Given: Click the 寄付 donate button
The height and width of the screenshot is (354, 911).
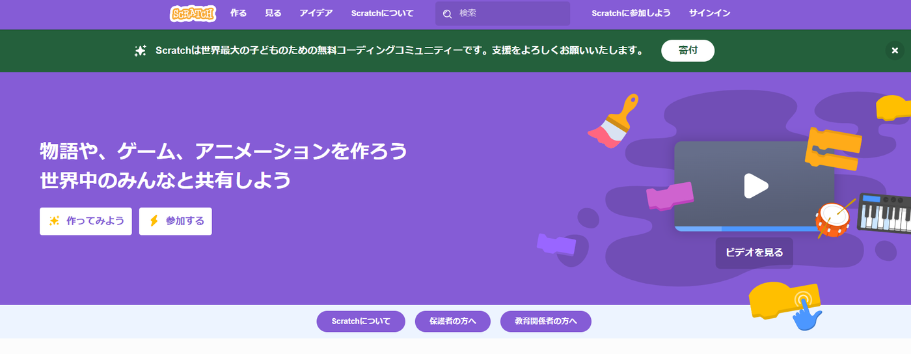Looking at the screenshot, I should (688, 51).
